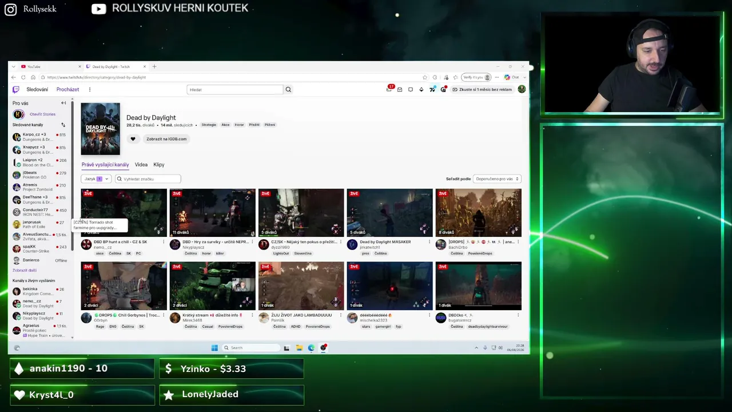Sort followed channels using arrows icon
Screen dimensions: 732x412
(x=63, y=125)
